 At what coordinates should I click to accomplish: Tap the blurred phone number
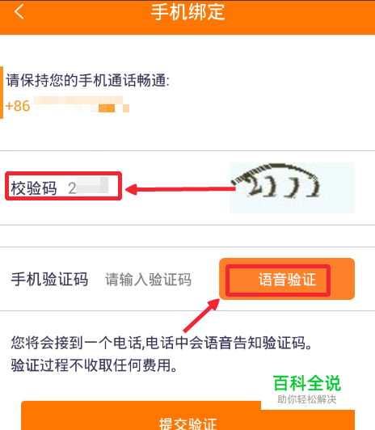(x=82, y=104)
